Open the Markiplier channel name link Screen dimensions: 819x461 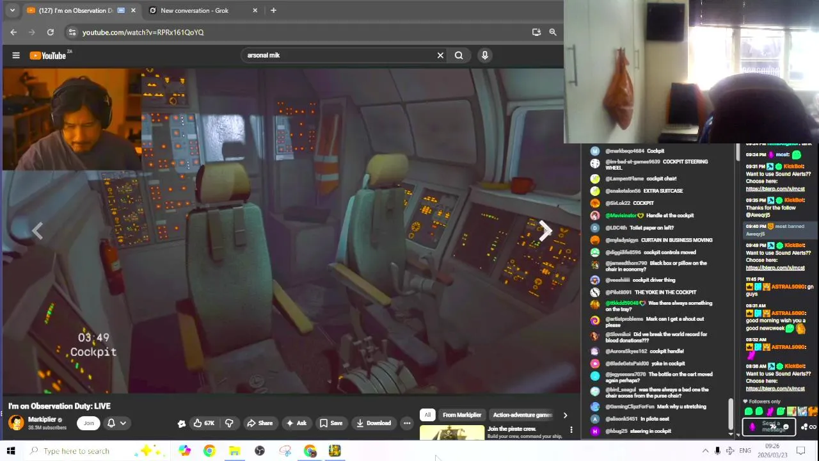click(x=42, y=419)
